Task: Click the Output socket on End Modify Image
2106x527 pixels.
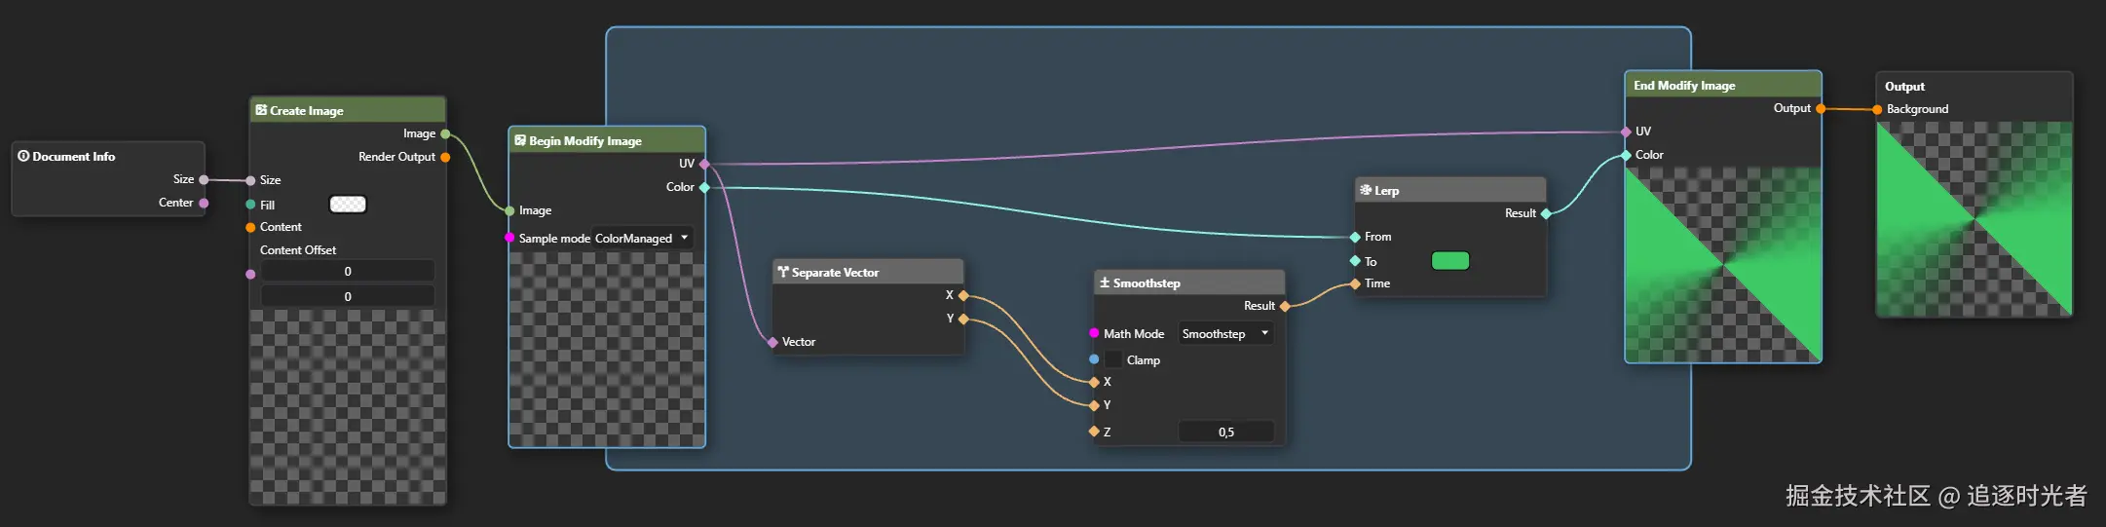Action: pyautogui.click(x=1821, y=108)
